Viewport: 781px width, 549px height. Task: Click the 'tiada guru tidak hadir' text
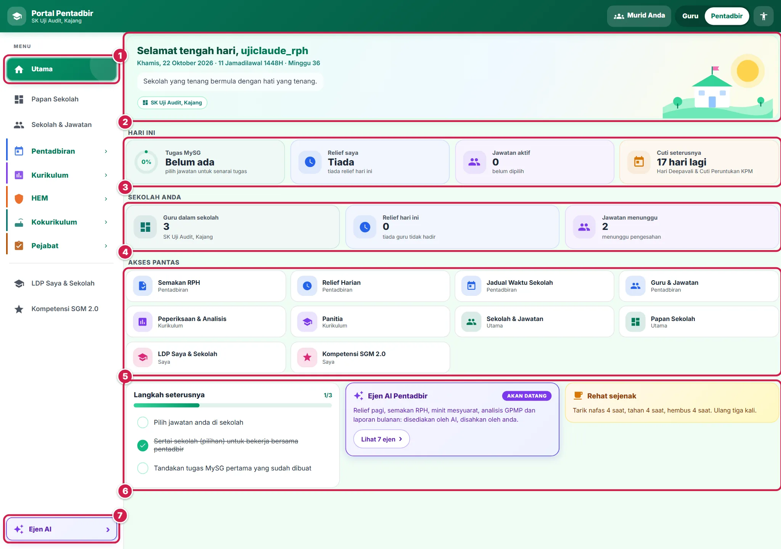point(409,237)
